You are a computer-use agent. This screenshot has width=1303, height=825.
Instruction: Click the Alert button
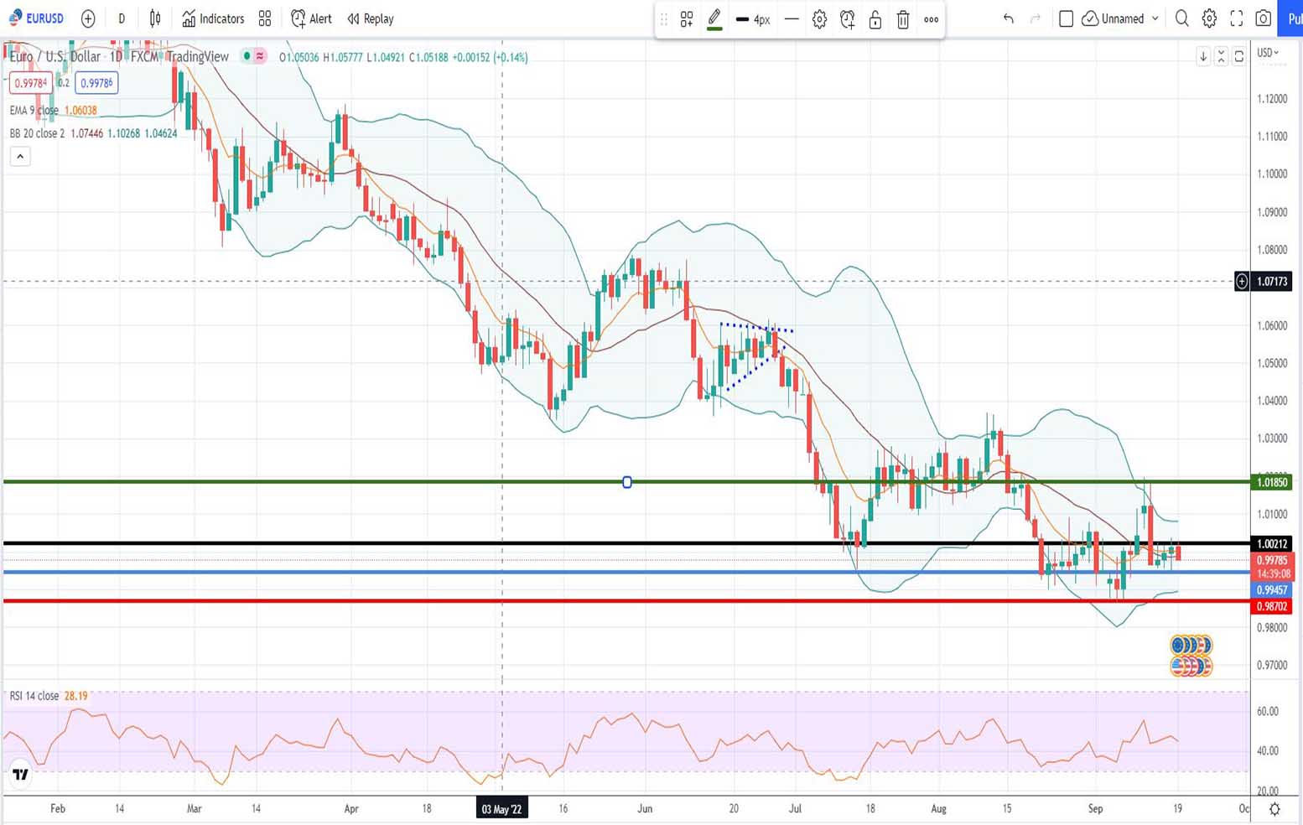(311, 18)
